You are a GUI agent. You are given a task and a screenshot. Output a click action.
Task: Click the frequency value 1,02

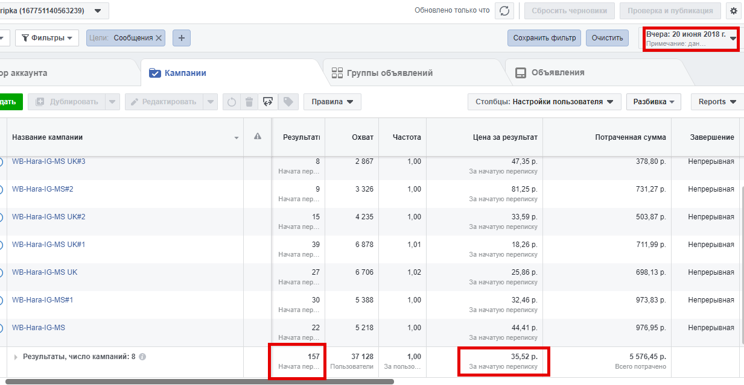(x=414, y=272)
